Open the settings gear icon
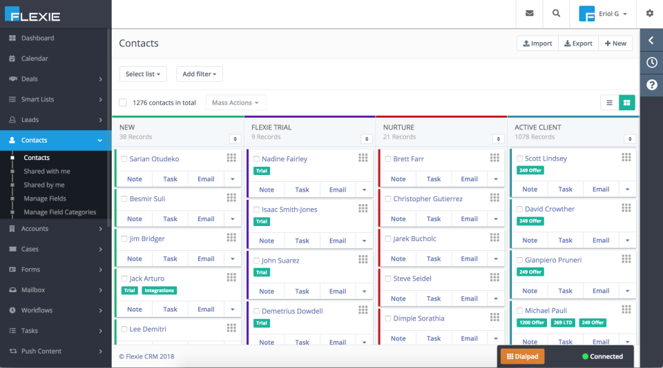This screenshot has width=663, height=368. (x=650, y=14)
